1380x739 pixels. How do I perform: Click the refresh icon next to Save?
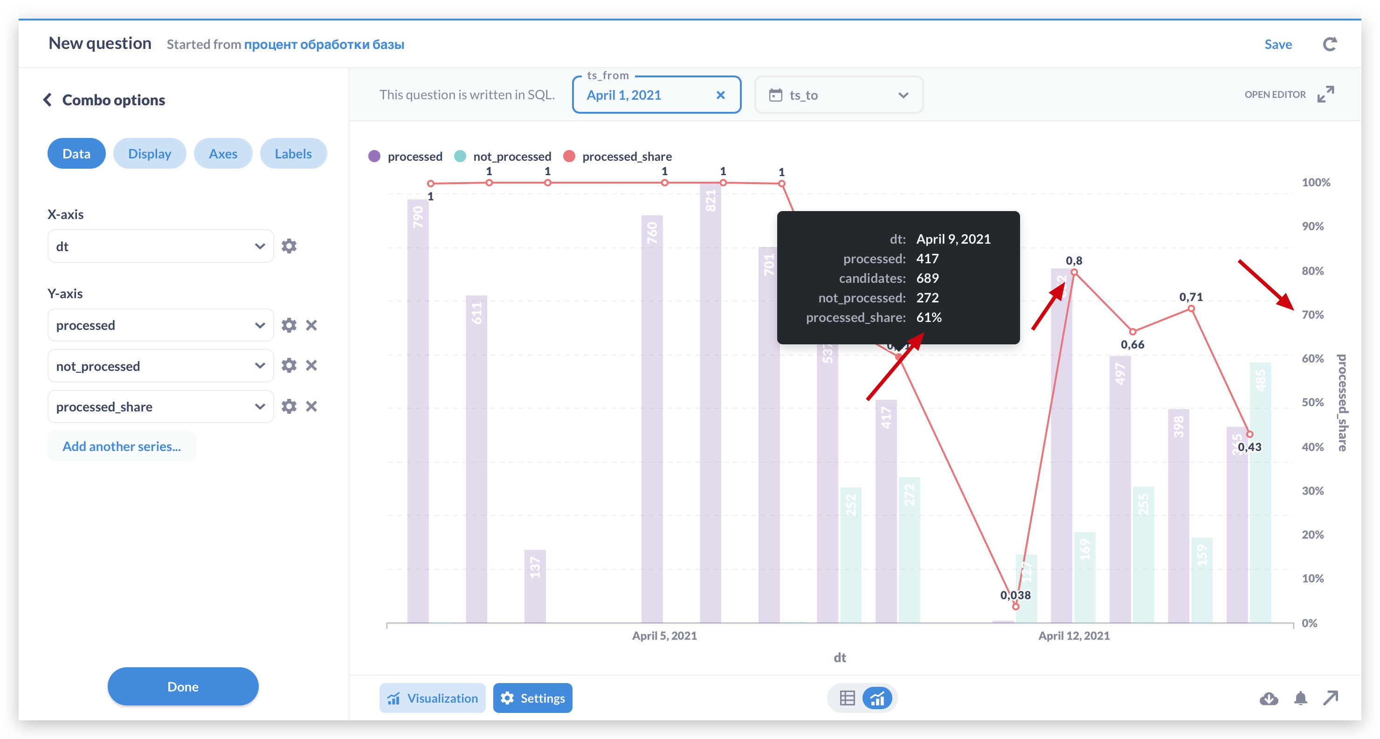click(1330, 44)
